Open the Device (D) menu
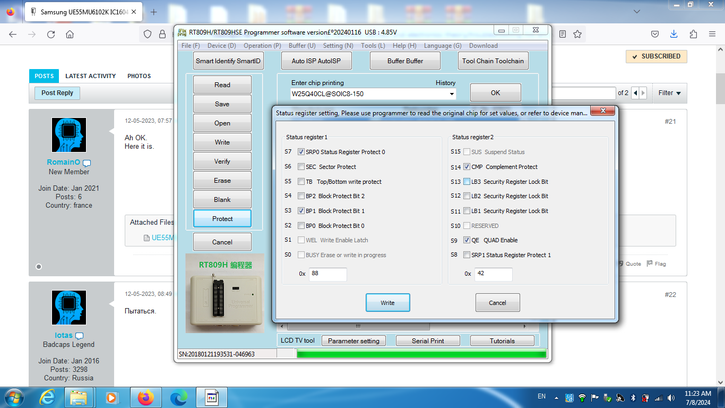725x408 pixels. pos(222,46)
